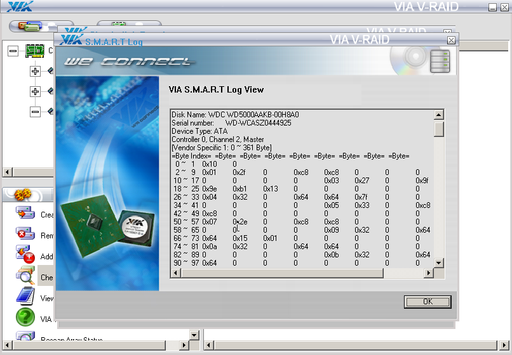Click the log view scroll-up arrow
Screen dimensions: 512x355
click(x=438, y=115)
